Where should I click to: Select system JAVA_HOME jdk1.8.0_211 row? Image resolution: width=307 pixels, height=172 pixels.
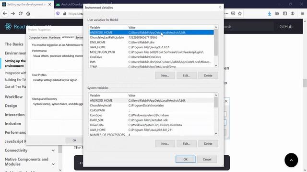152,129
